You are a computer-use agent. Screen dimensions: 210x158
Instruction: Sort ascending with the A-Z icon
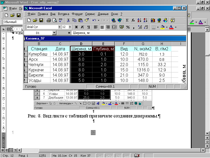click(139, 20)
